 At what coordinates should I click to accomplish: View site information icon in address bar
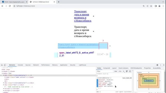(x=15, y=6)
